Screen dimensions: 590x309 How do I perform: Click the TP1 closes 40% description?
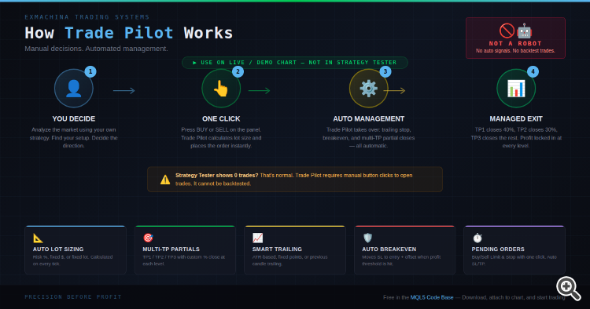(x=516, y=137)
